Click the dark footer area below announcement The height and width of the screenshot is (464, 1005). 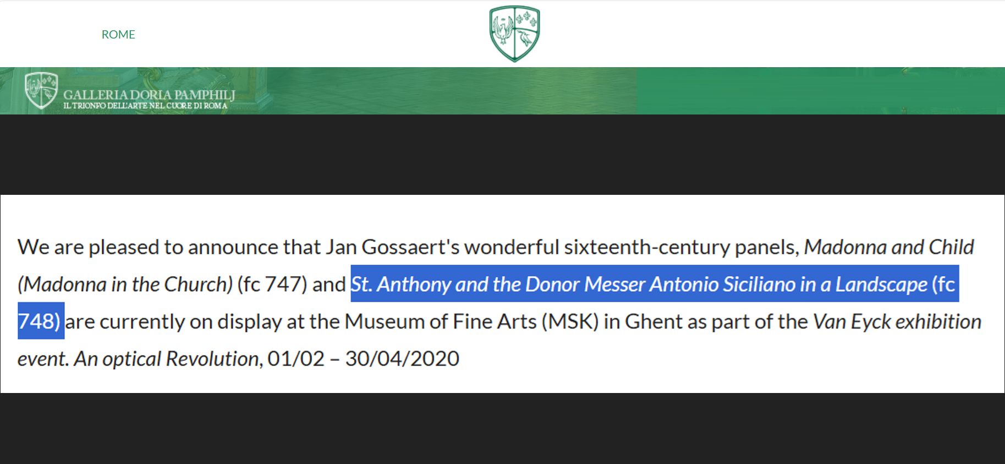502,428
